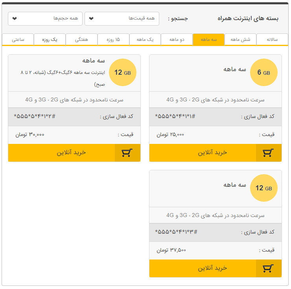Switch to the سالانه tab
The image size is (291, 289).
click(272, 40)
